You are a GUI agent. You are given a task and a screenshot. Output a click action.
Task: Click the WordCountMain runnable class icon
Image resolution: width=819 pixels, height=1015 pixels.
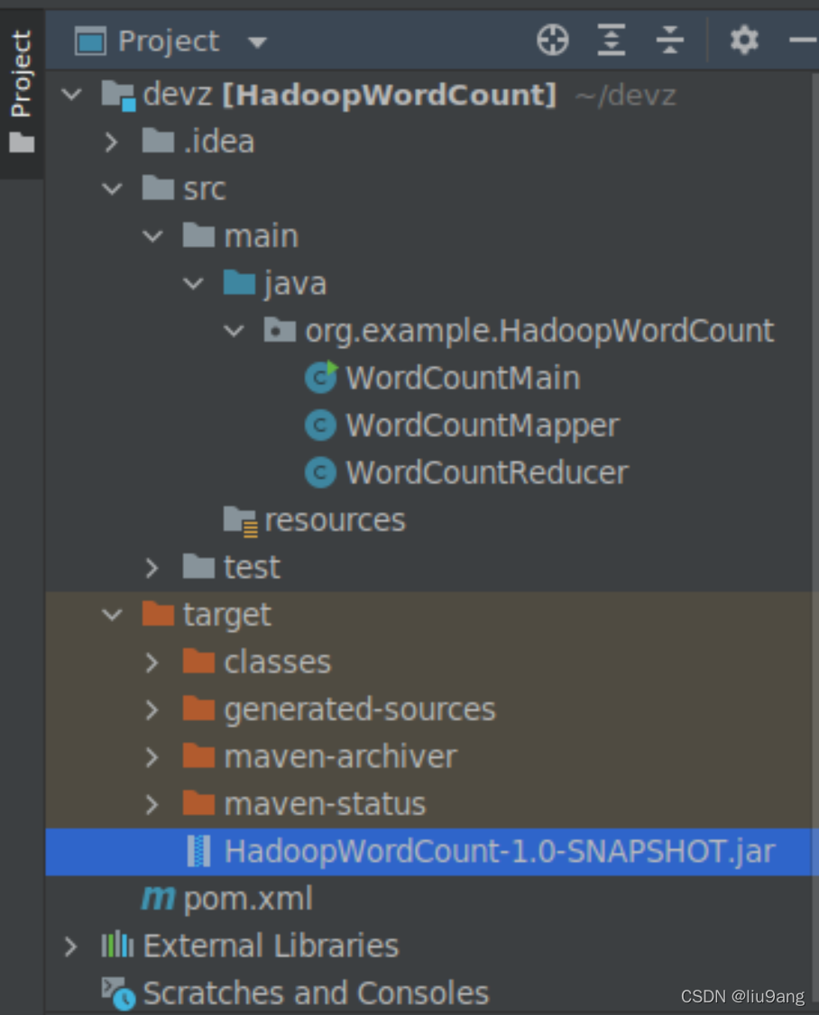tap(321, 378)
